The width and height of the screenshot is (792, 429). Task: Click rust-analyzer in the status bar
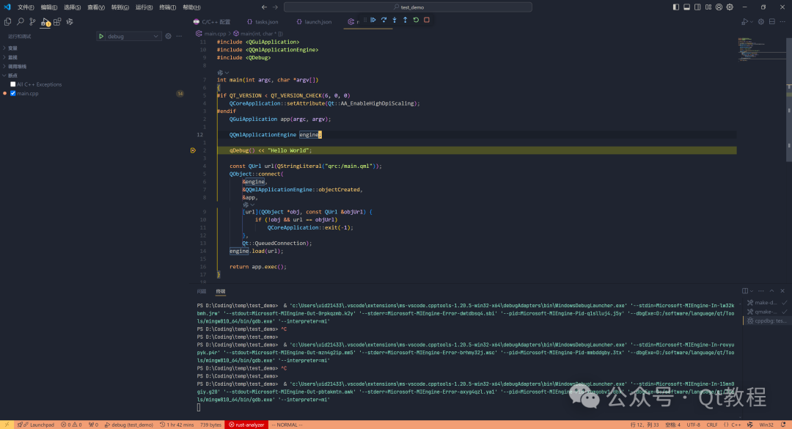tap(246, 425)
